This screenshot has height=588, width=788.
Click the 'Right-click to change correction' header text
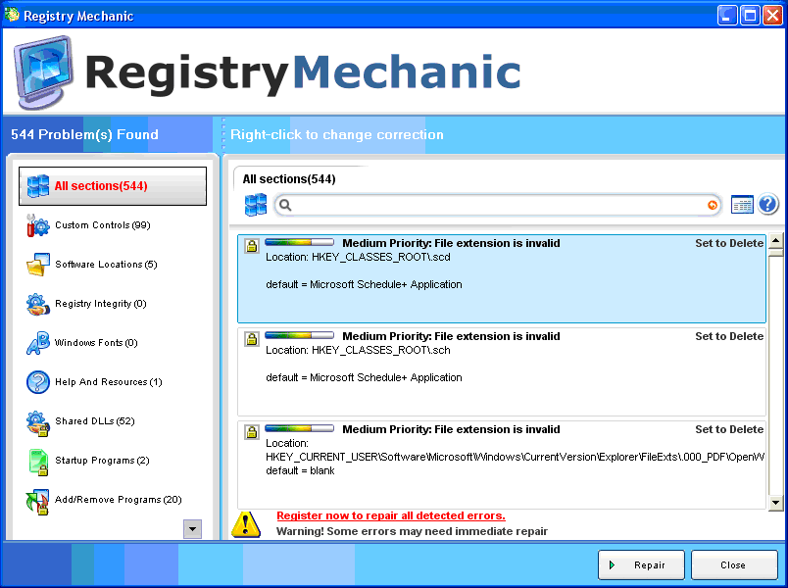pyautogui.click(x=337, y=134)
